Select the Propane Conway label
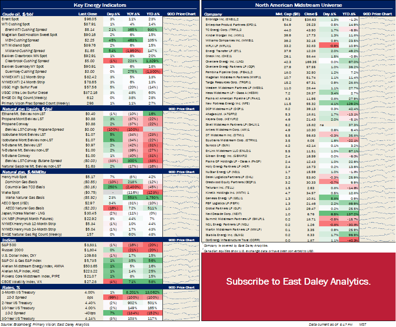 15,124
